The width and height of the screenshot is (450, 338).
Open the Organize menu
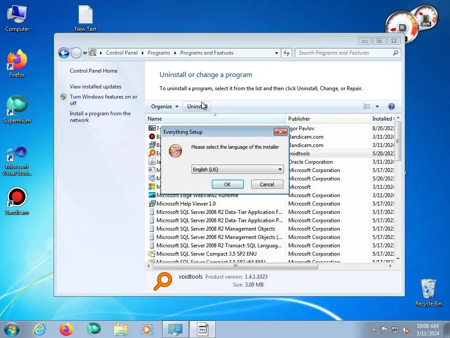[165, 107]
